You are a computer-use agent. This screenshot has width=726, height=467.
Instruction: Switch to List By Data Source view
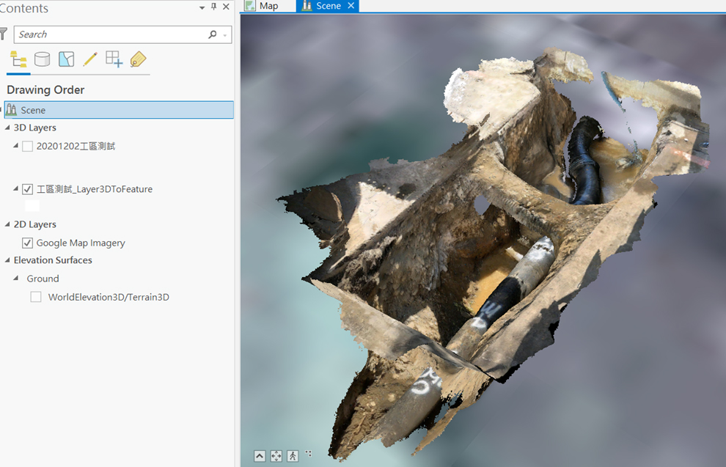pos(43,59)
